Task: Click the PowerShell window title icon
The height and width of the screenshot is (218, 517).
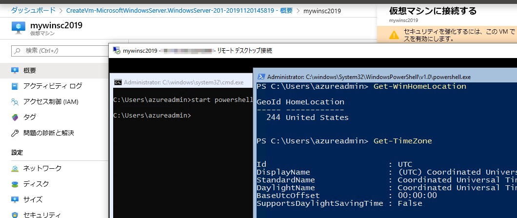Action: tap(261, 77)
